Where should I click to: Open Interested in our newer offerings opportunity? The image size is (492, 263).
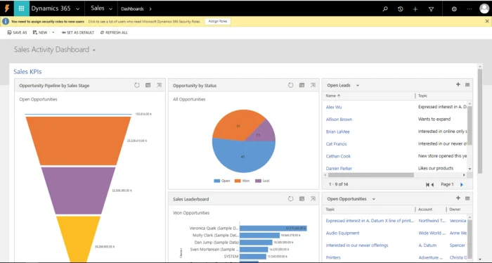point(357,245)
